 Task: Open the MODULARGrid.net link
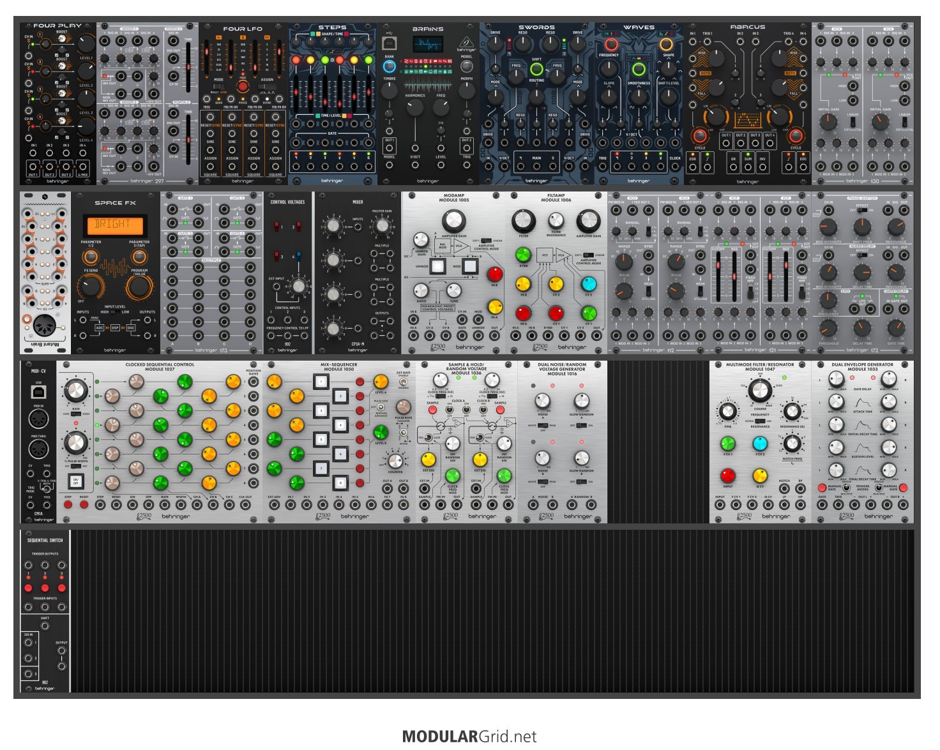469,737
